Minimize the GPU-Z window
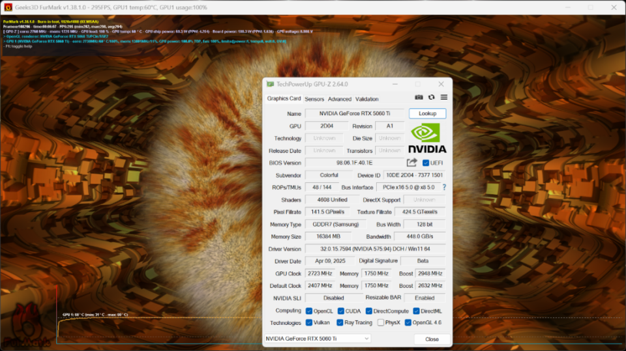This screenshot has height=351, width=626. coord(395,84)
